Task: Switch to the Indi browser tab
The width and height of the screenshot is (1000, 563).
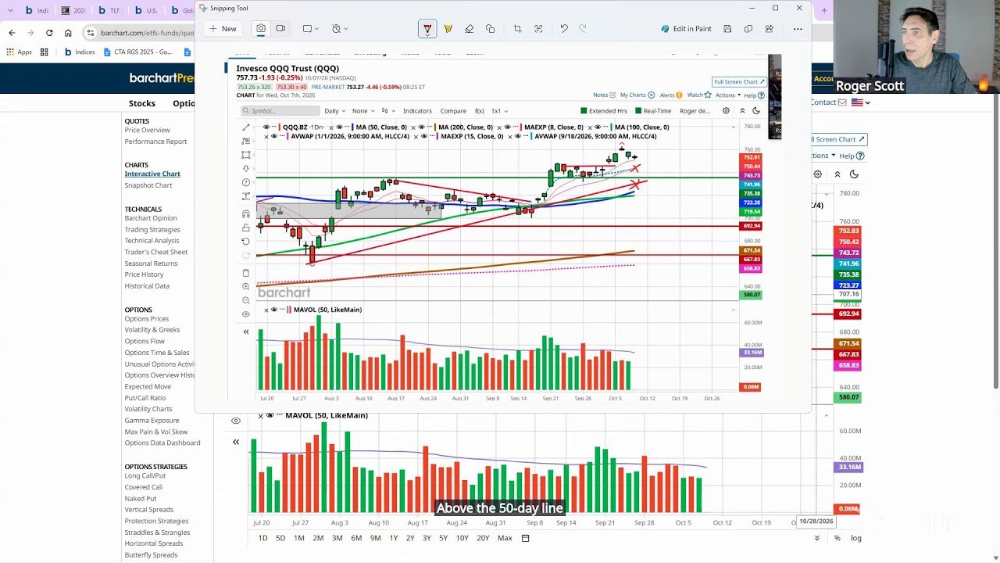Action: [38, 11]
